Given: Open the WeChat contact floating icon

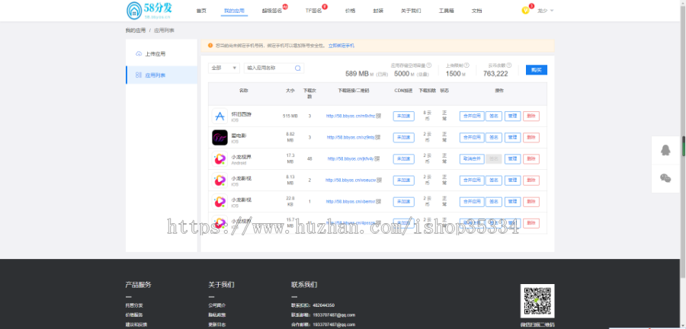Looking at the screenshot, I should [665, 177].
